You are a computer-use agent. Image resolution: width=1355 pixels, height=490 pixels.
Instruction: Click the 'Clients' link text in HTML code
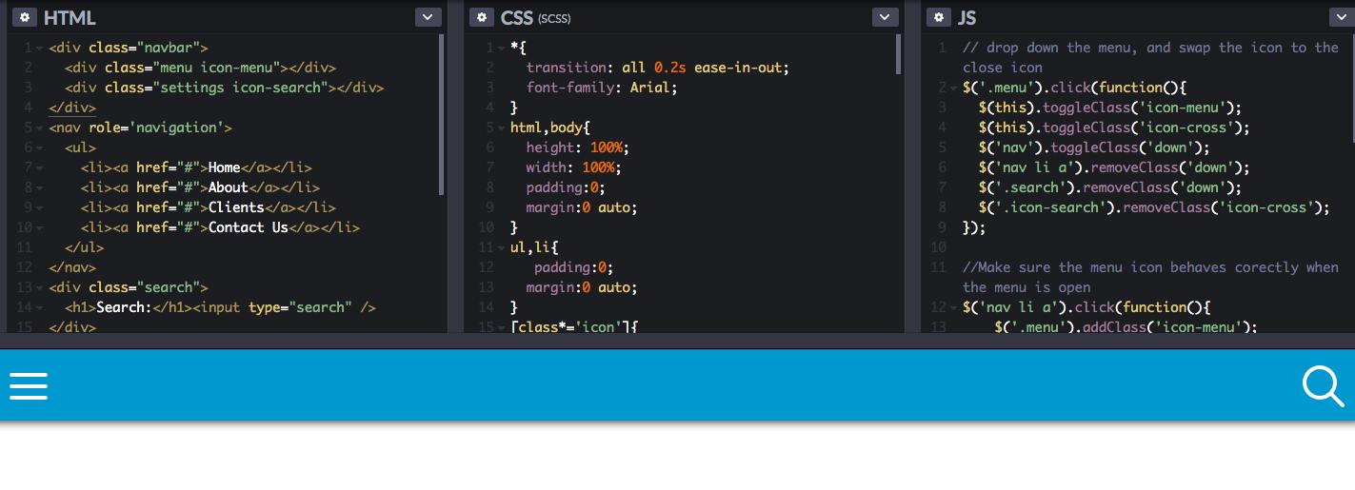[x=236, y=207]
